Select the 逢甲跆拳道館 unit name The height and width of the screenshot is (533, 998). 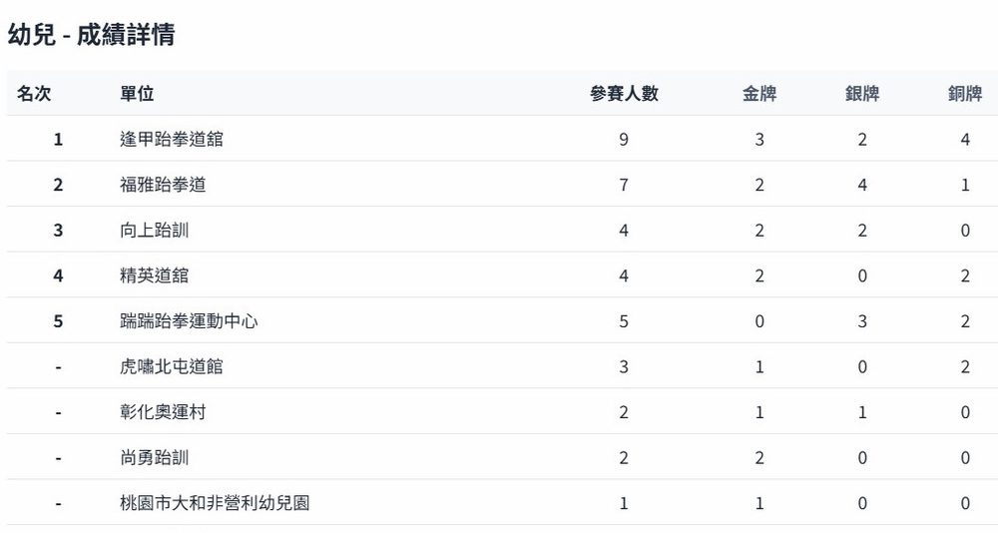pos(172,140)
